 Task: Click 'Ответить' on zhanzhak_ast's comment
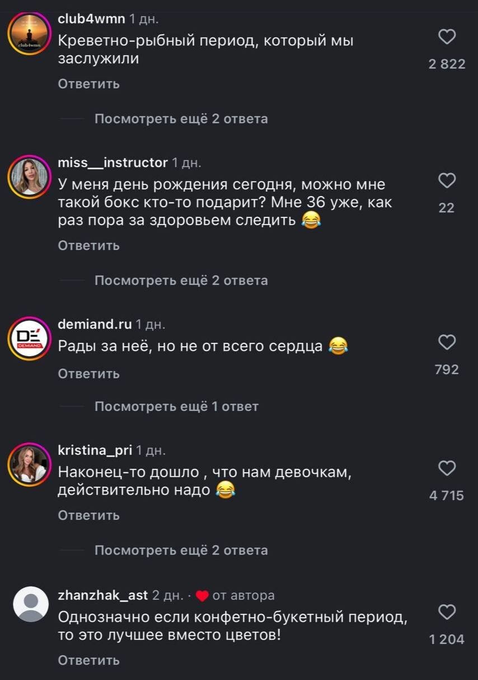(x=88, y=660)
